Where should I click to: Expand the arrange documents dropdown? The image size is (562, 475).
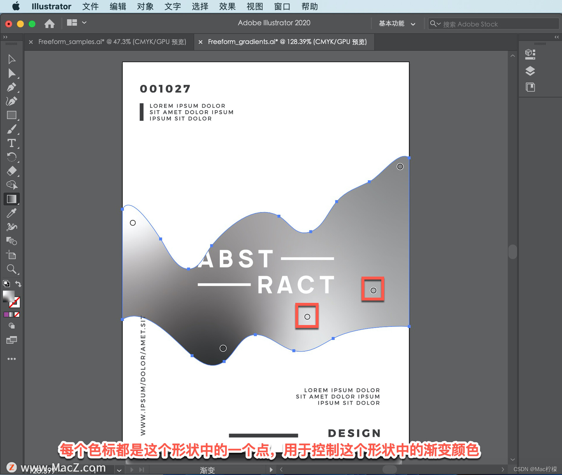pos(84,23)
